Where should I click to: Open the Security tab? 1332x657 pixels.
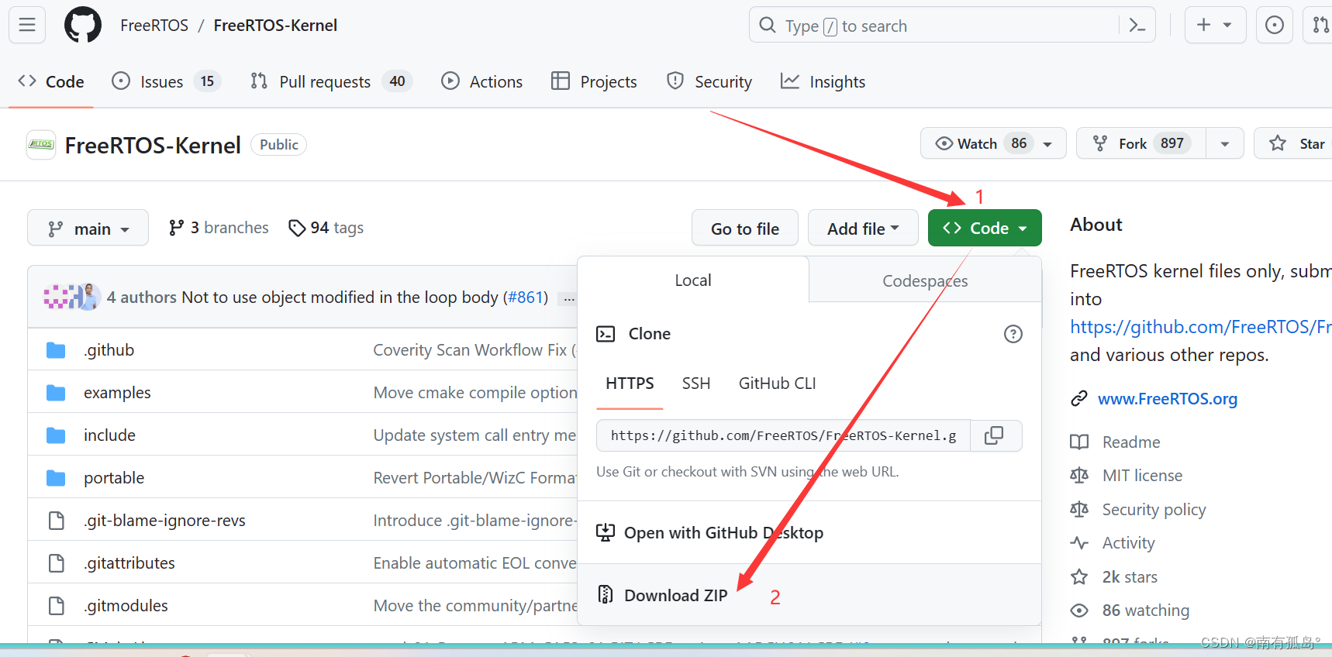point(709,81)
